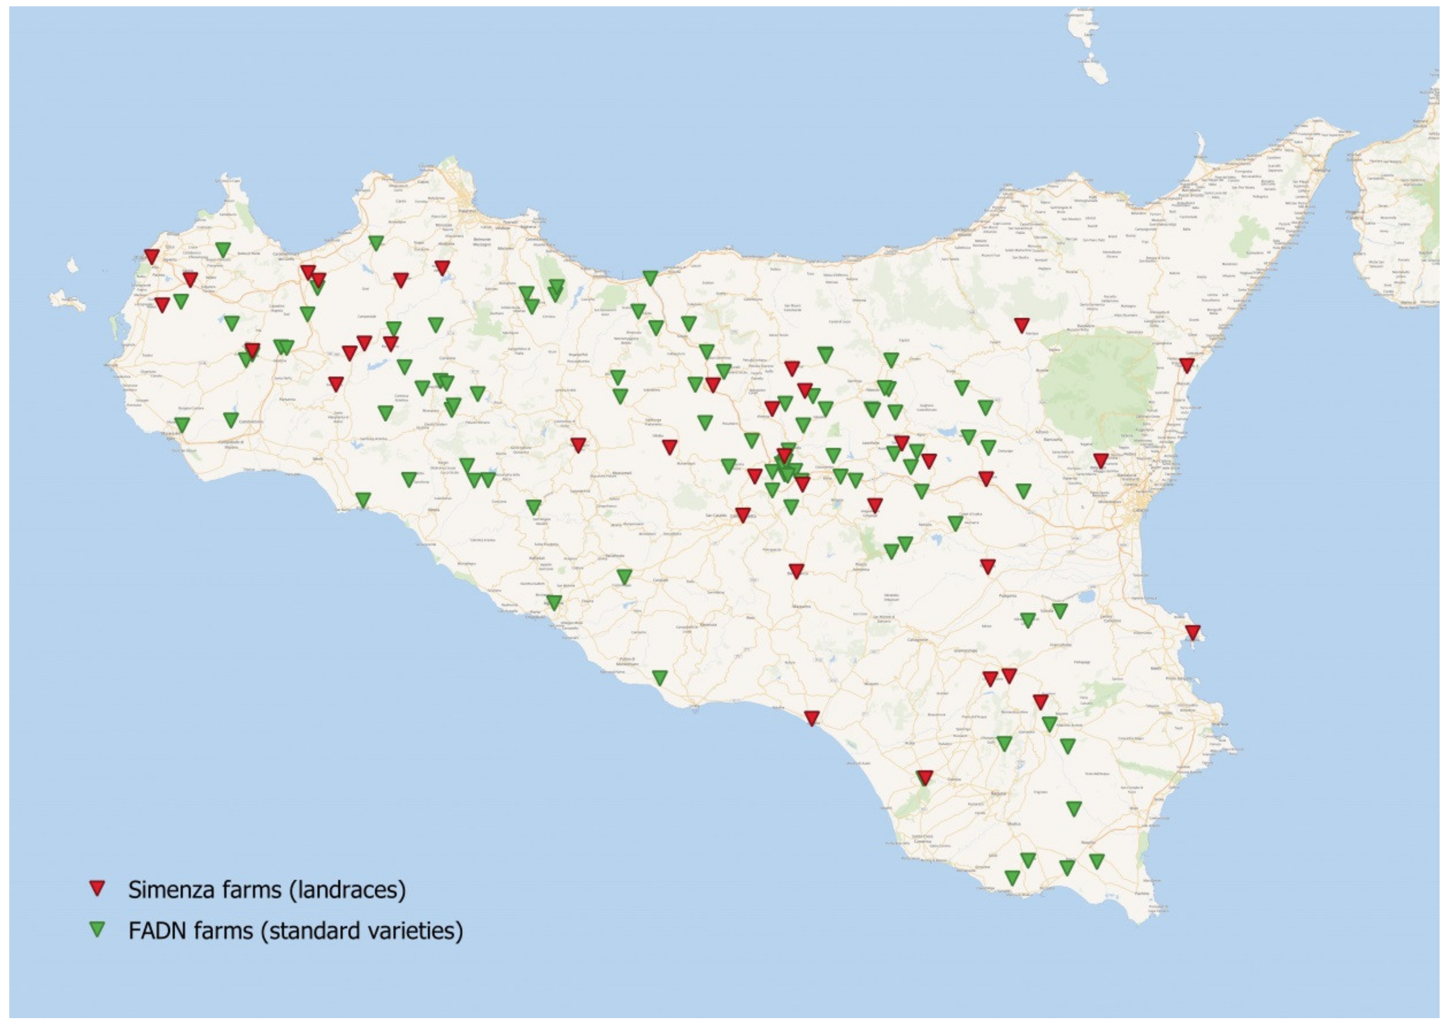Click the northernmost green marker in western Sicily
Image resolution: width=1451 pixels, height=1027 pixels.
pos(376,242)
